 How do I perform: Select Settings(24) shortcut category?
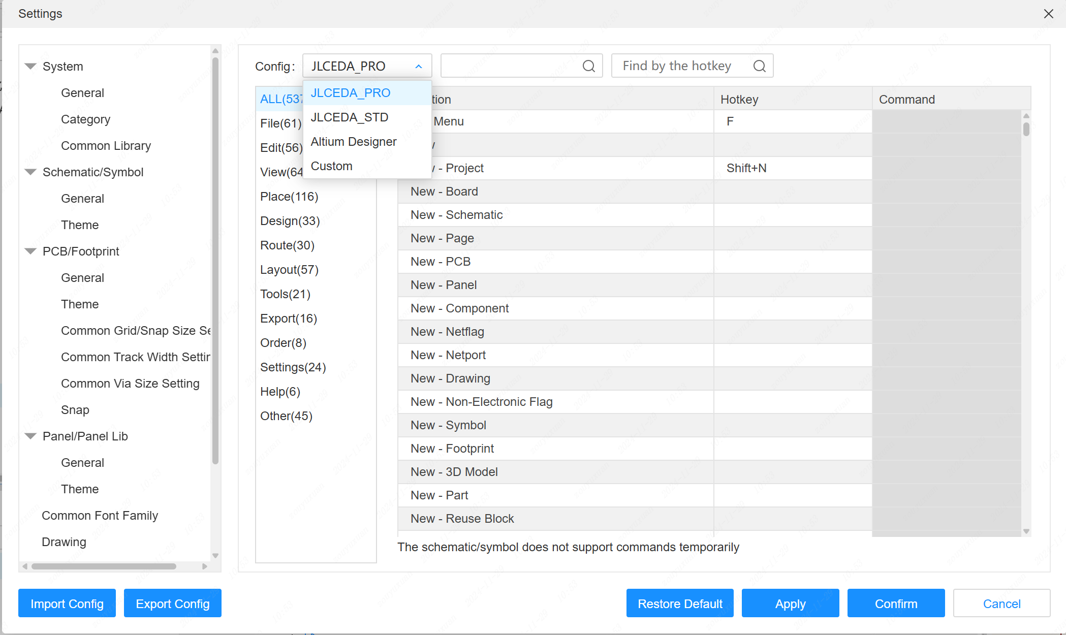click(x=293, y=367)
